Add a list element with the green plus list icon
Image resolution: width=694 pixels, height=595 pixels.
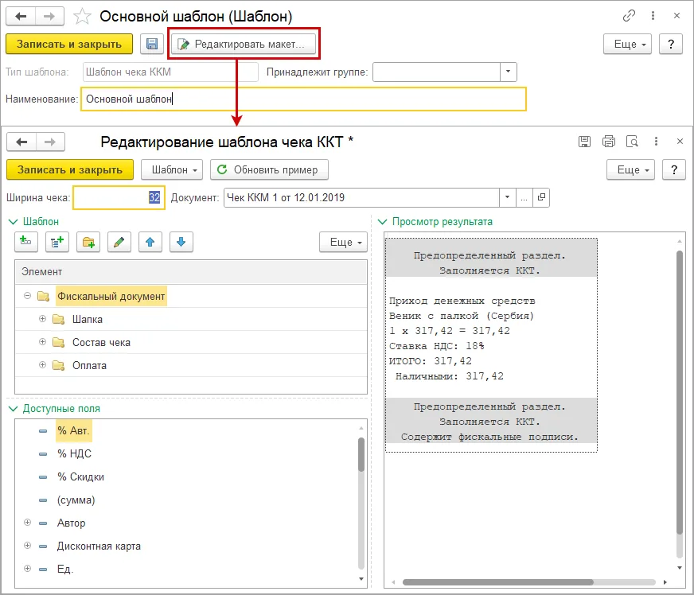click(x=57, y=242)
